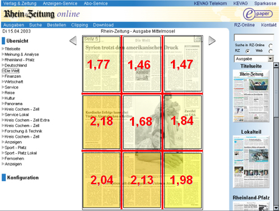
Task: Open Anzeigen-Service link
Action: click(60, 3)
